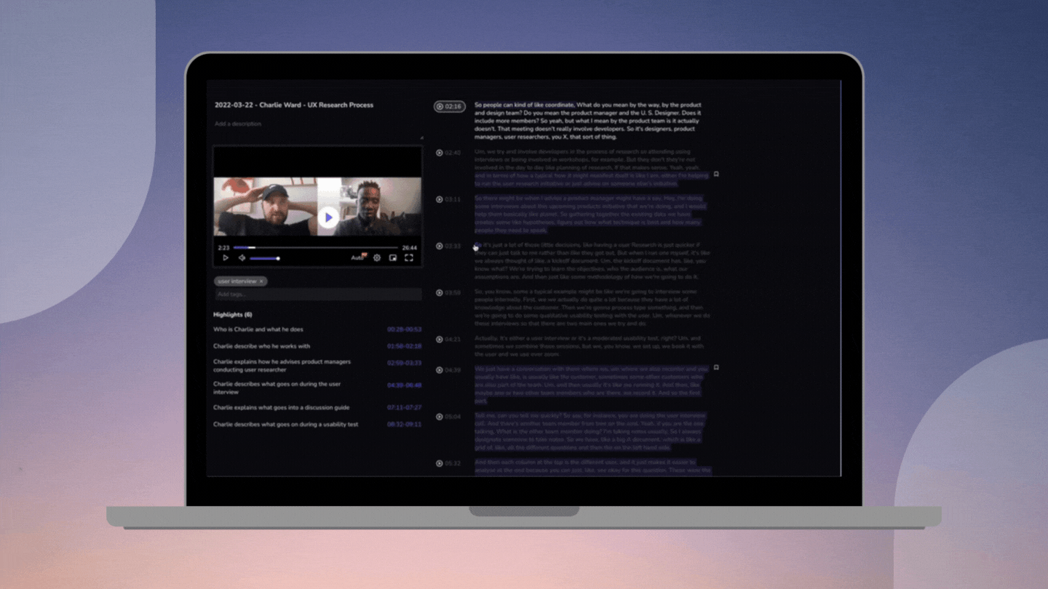Image resolution: width=1048 pixels, height=589 pixels.
Task: Open highlight about advising product managers
Action: point(282,366)
